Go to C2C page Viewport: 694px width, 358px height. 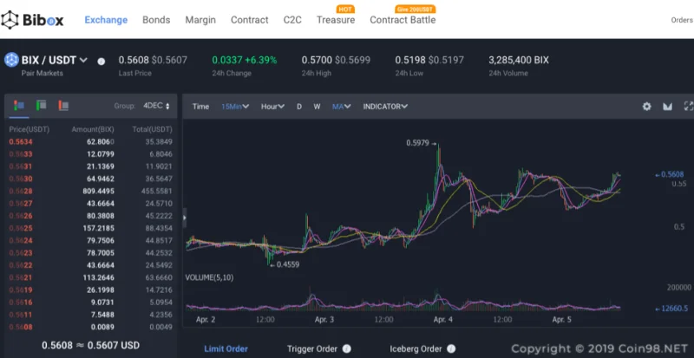[x=292, y=20]
